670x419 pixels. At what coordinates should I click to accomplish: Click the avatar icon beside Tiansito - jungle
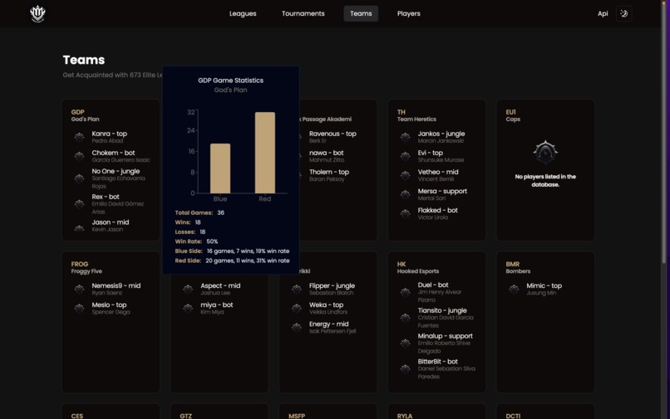405,318
